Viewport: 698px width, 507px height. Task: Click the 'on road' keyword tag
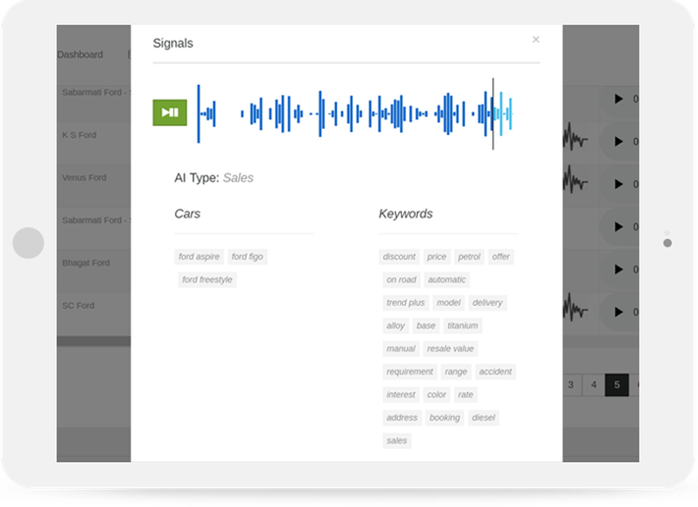pos(401,280)
